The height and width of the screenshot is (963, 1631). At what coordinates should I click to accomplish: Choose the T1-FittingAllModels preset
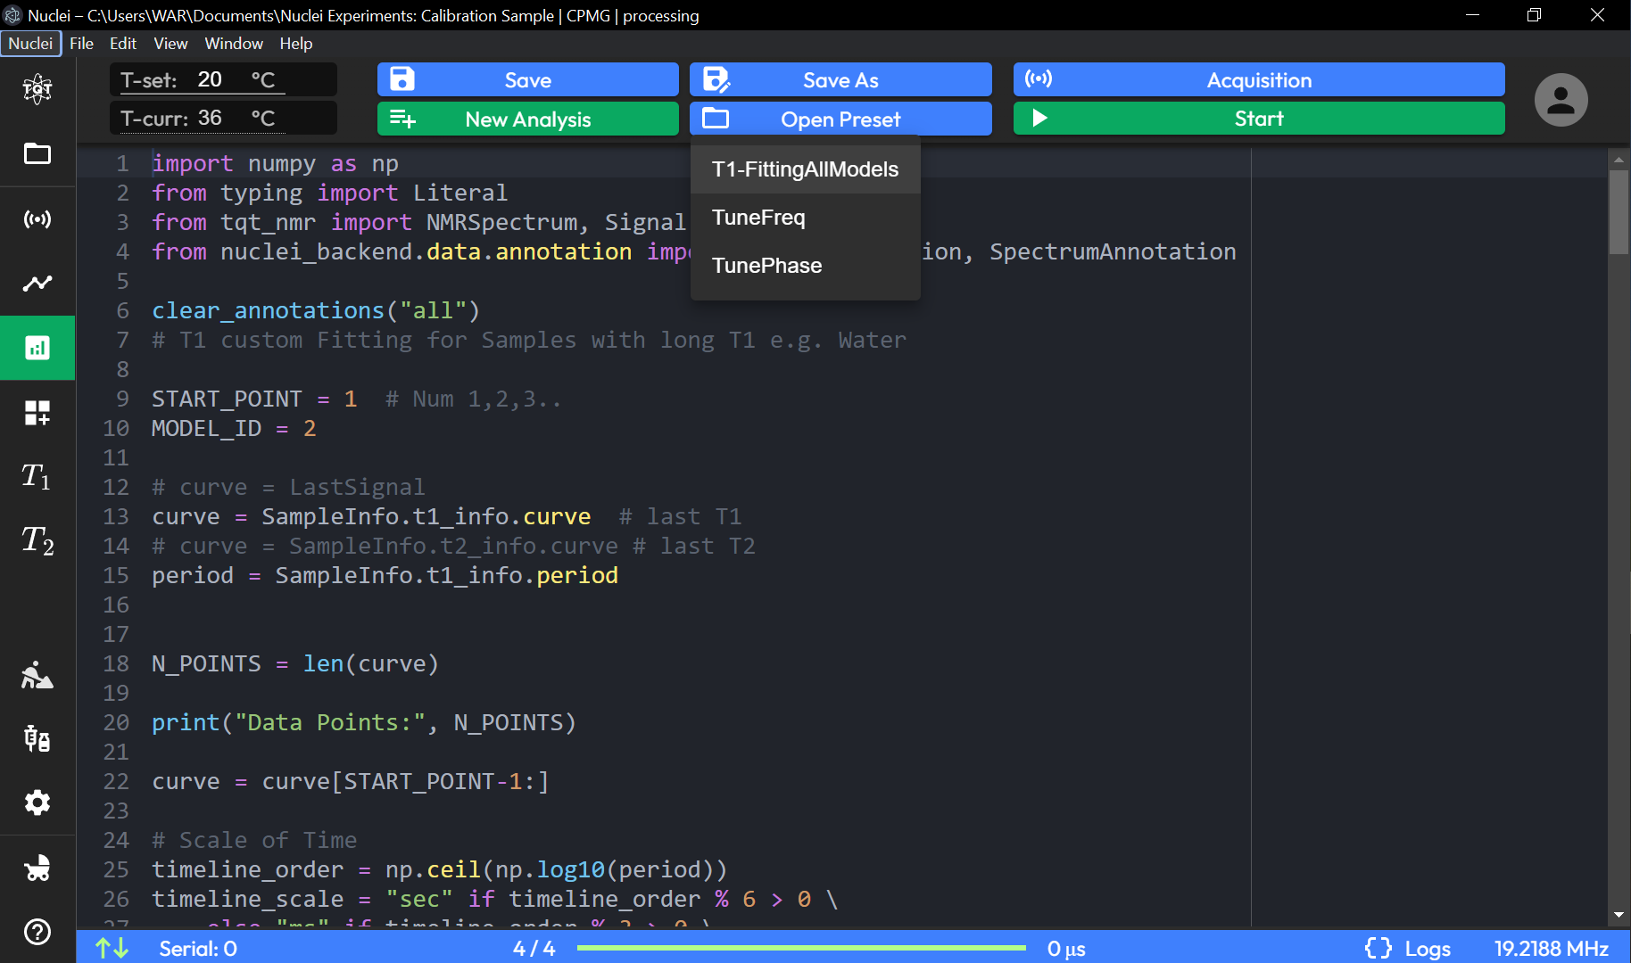(x=806, y=169)
